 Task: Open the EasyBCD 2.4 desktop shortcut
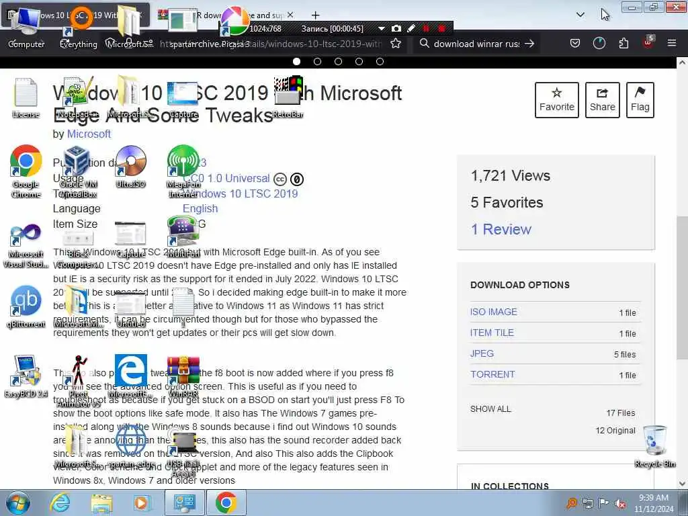click(x=26, y=376)
